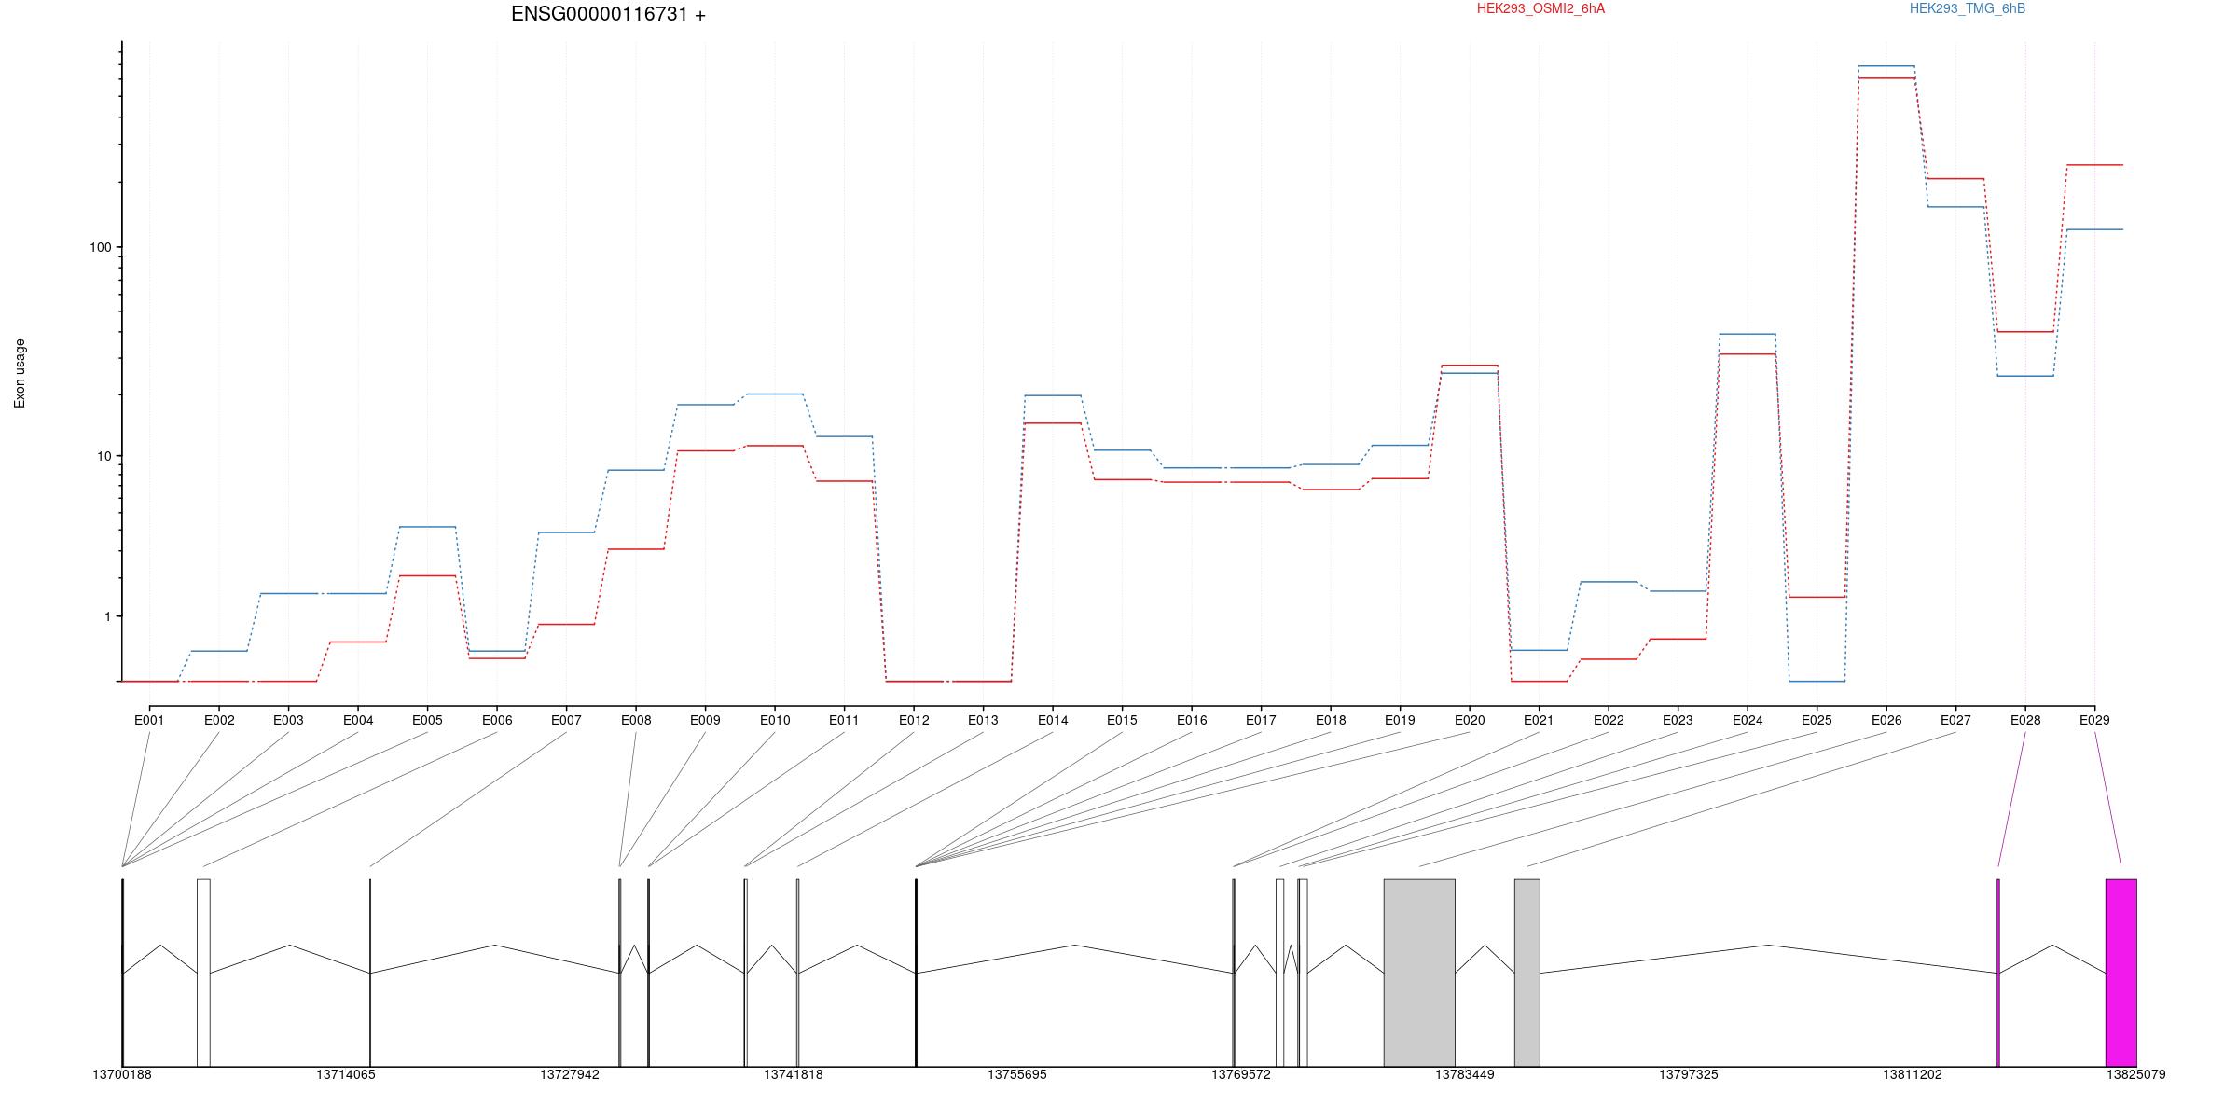The width and height of the screenshot is (2238, 1119).
Task: Select the wide gray exon block E026
Action: (x=1419, y=973)
